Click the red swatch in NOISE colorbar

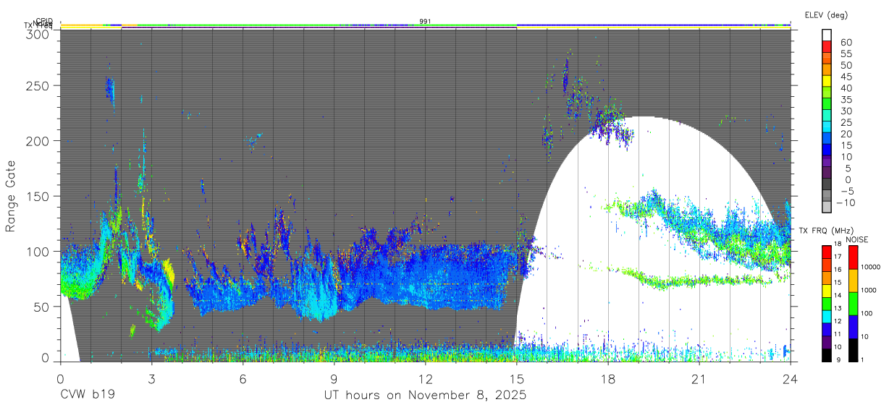(852, 257)
